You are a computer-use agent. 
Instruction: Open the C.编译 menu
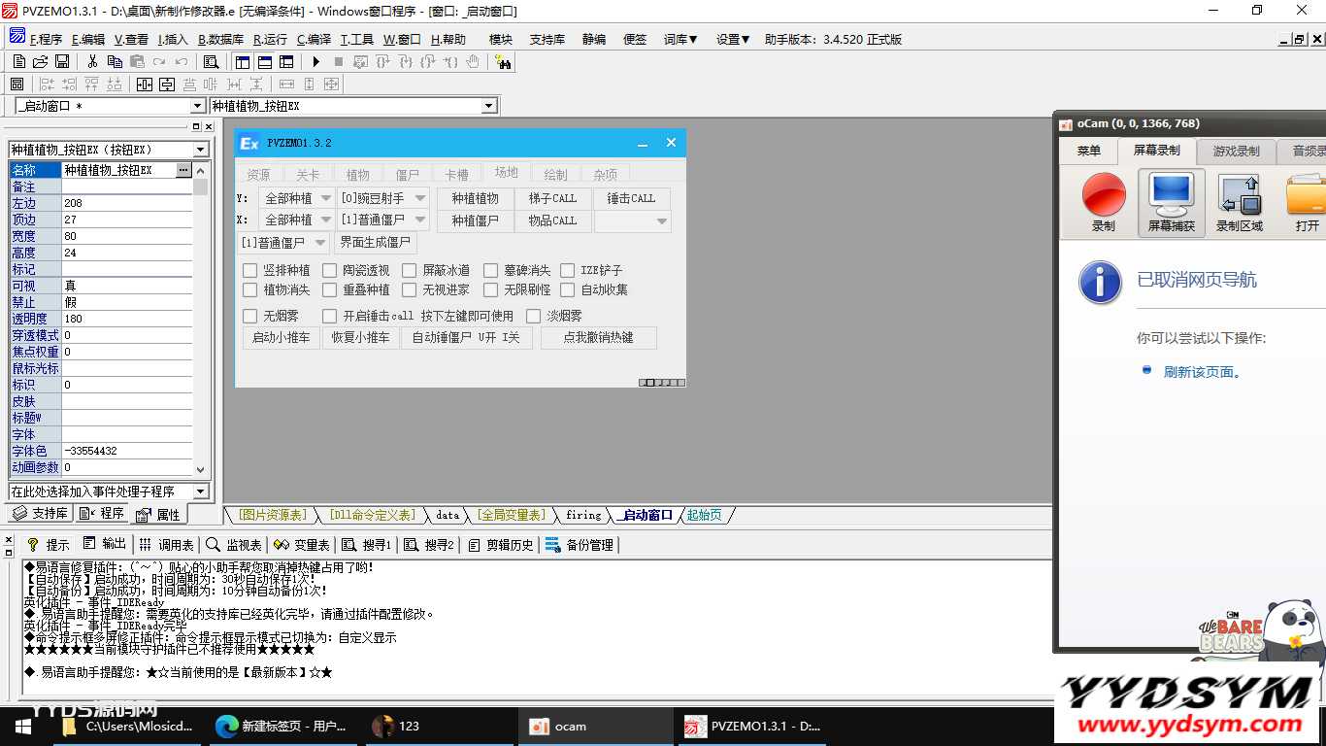click(314, 40)
